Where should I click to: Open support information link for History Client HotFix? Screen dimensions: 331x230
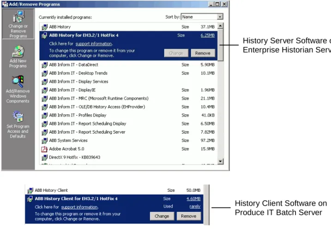(x=79, y=207)
